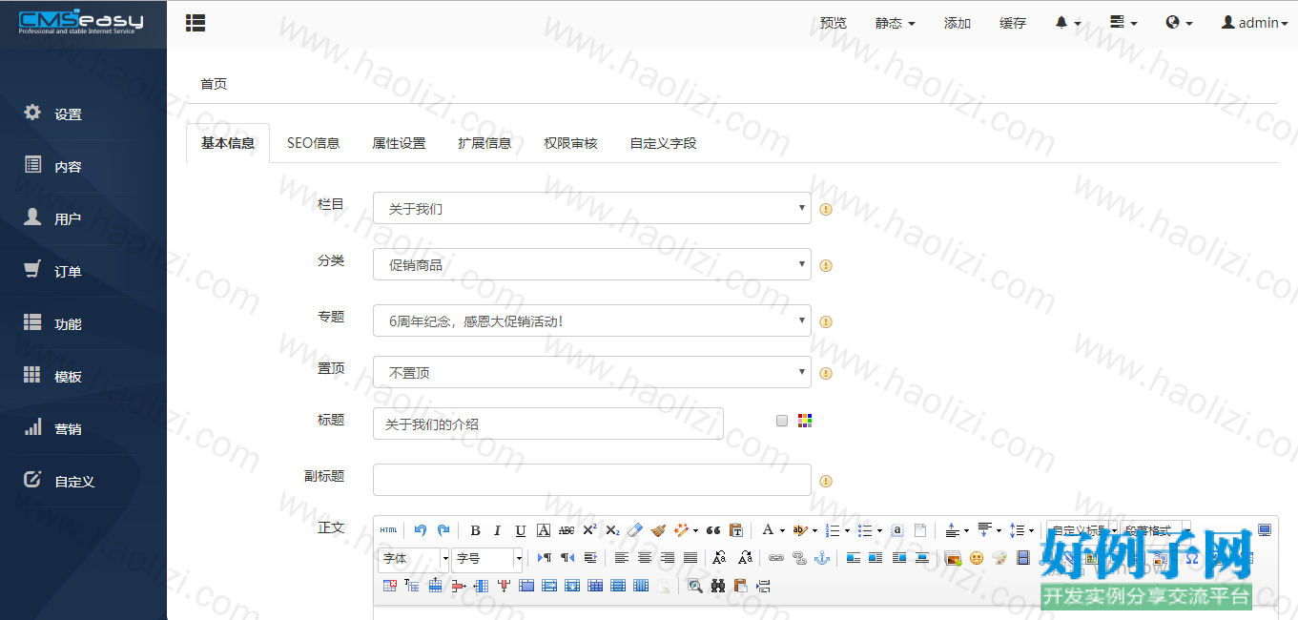Screen dimensions: 1298x620
Task: Justify text in editor
Action: tap(690, 558)
